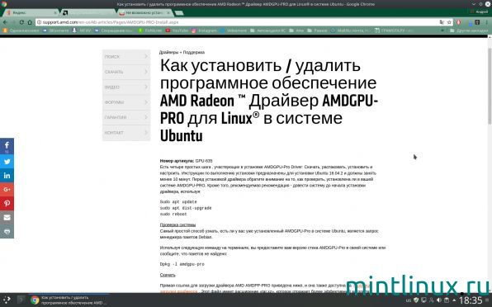Screen dimensions: 492x307
Task: Select the 'Dpkg -l amdgpu-pro' command text
Action: coord(182,264)
